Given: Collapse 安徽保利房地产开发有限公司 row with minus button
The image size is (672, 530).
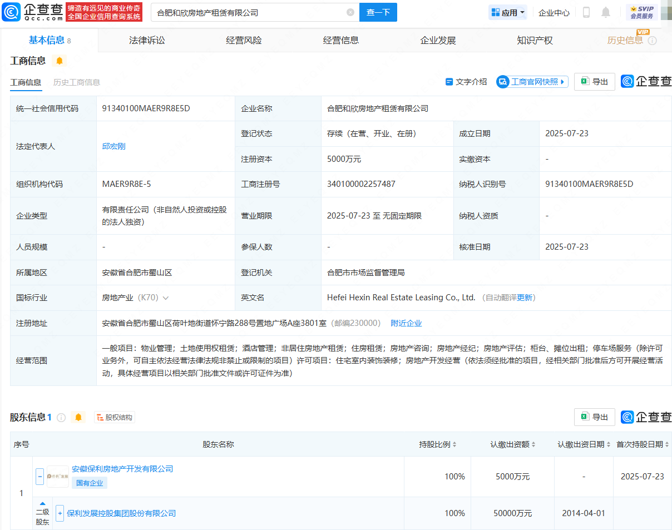Looking at the screenshot, I should 40,477.
